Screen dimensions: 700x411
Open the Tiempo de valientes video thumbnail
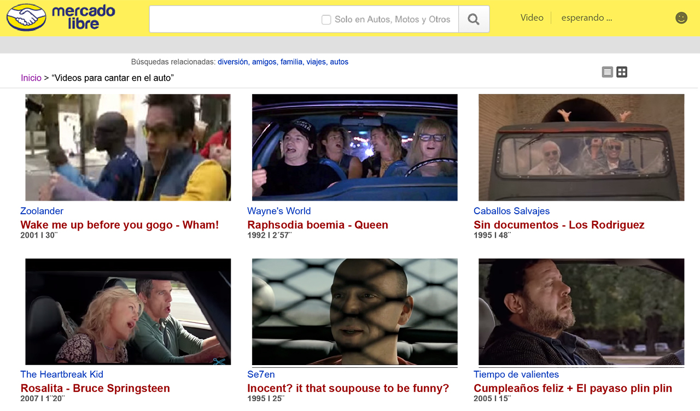581,312
